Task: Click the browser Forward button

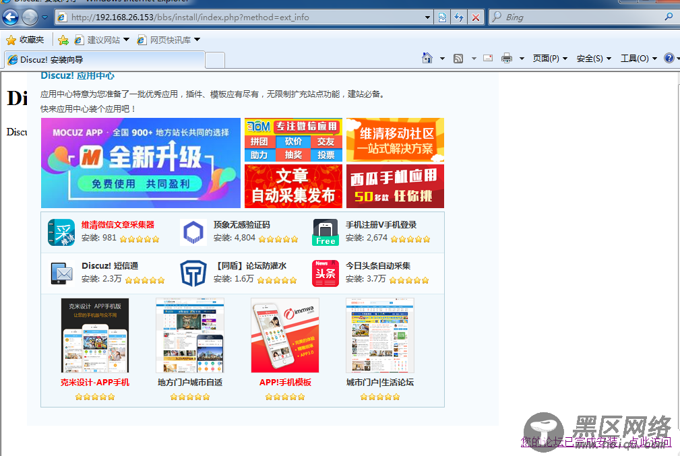Action: click(x=30, y=18)
